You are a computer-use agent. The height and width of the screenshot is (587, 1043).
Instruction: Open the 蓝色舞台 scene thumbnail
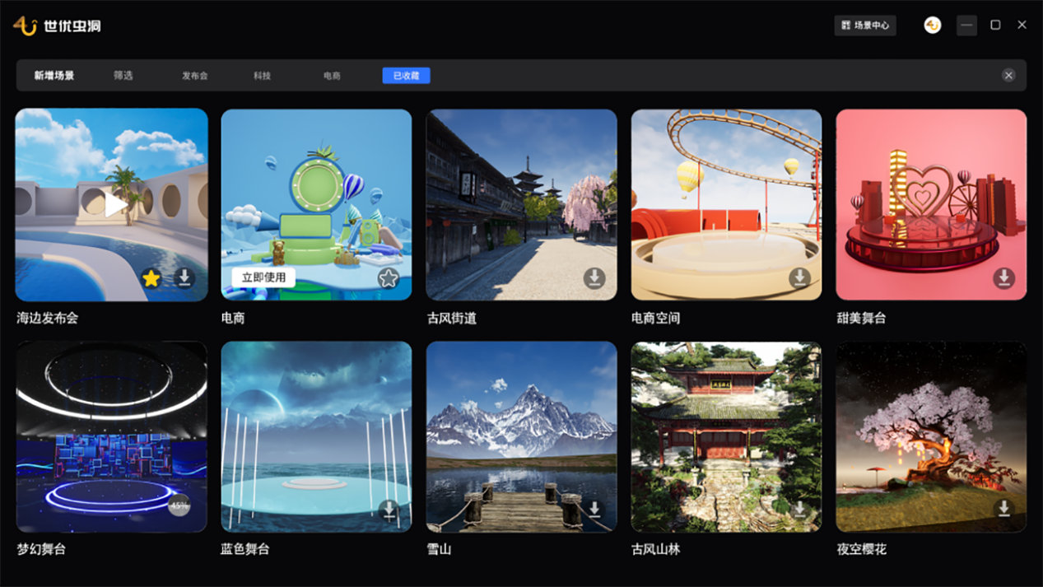(x=316, y=437)
